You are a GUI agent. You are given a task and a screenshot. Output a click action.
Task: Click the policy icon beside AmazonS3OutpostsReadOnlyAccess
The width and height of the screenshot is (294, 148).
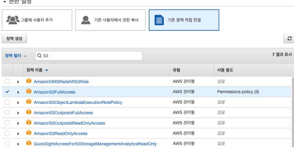coord(29,122)
